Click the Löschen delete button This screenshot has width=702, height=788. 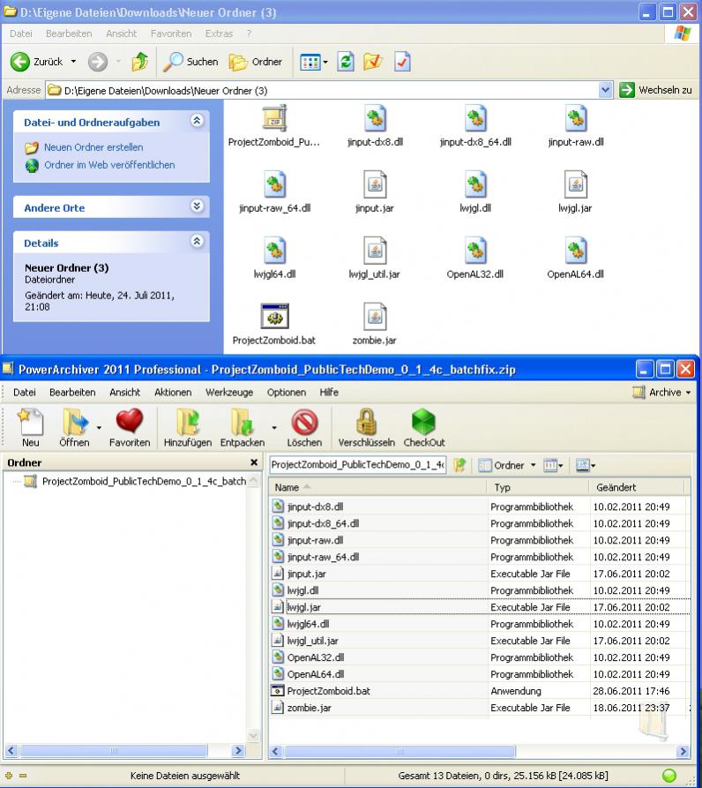tap(304, 428)
